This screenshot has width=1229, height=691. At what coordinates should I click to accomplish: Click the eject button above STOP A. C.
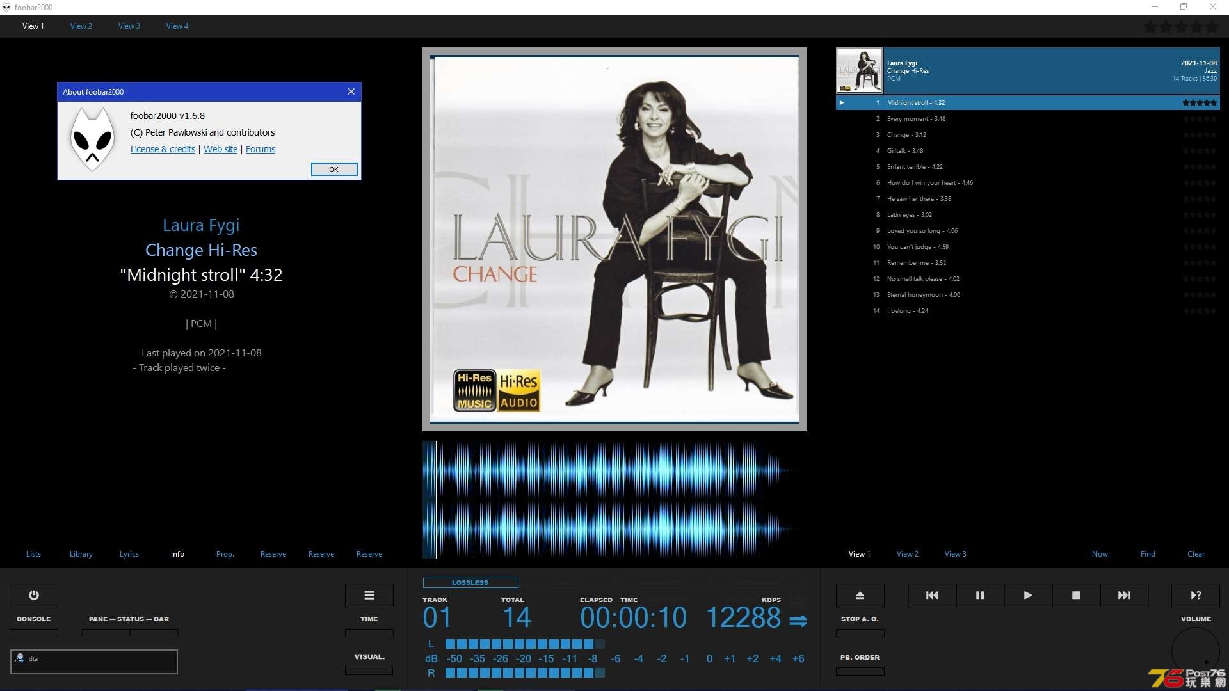pos(860,595)
